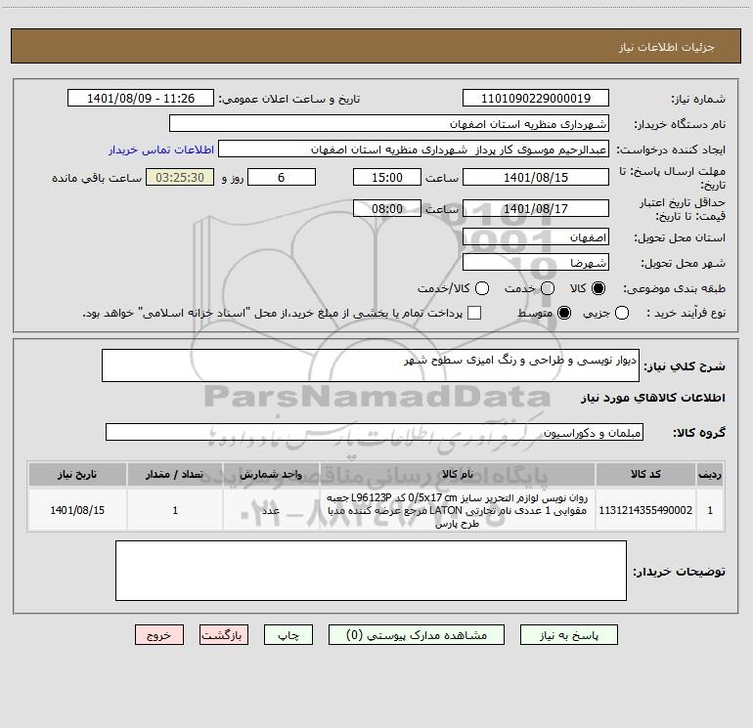Screen dimensions: 753x728
Task: Click the announcement date field 1401/08/09 - 11:26
Action: tap(141, 98)
